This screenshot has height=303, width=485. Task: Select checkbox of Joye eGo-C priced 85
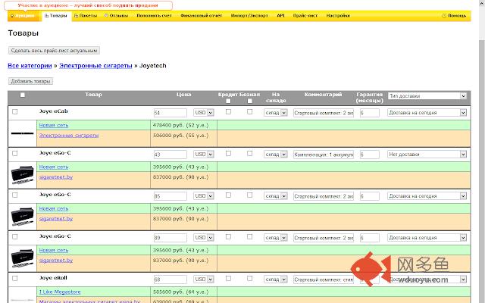pyautogui.click(x=15, y=195)
